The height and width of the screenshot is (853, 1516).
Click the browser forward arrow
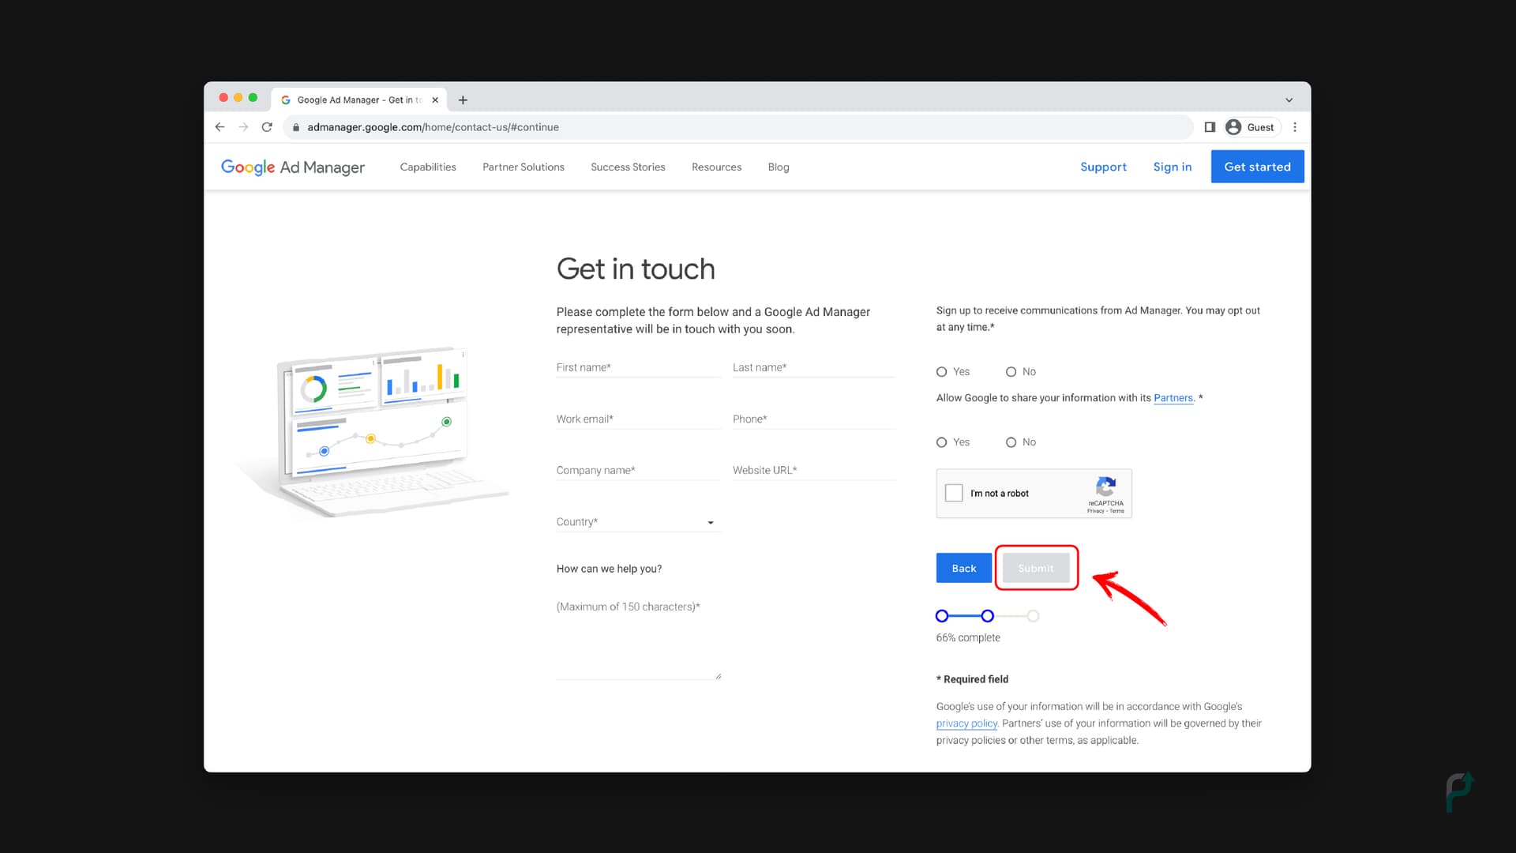point(243,127)
